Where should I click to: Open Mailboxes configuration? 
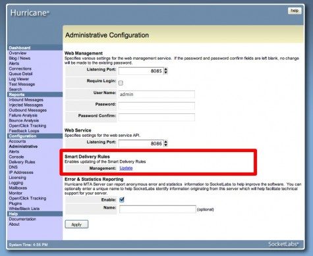pyautogui.click(x=18, y=188)
